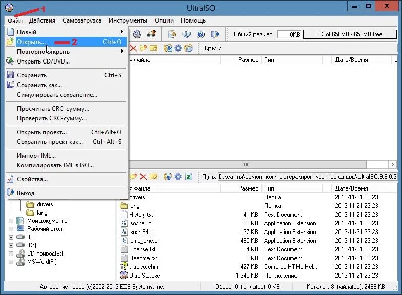
Task: Click the exit door icon in the main toolbar
Action: (215, 34)
